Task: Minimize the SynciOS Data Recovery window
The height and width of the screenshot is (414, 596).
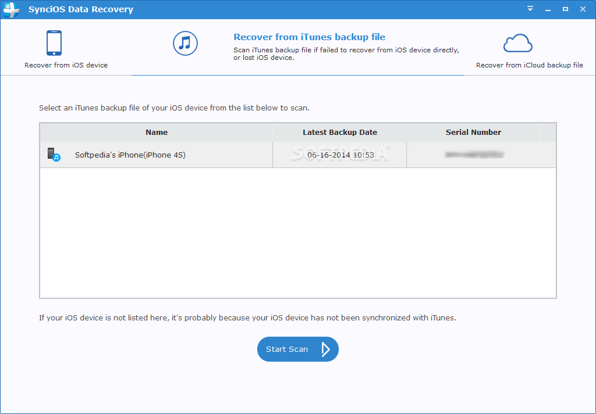Action: tap(548, 9)
